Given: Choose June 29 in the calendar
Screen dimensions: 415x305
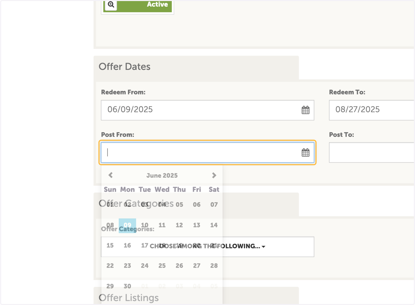Looking at the screenshot, I should click(x=110, y=286).
